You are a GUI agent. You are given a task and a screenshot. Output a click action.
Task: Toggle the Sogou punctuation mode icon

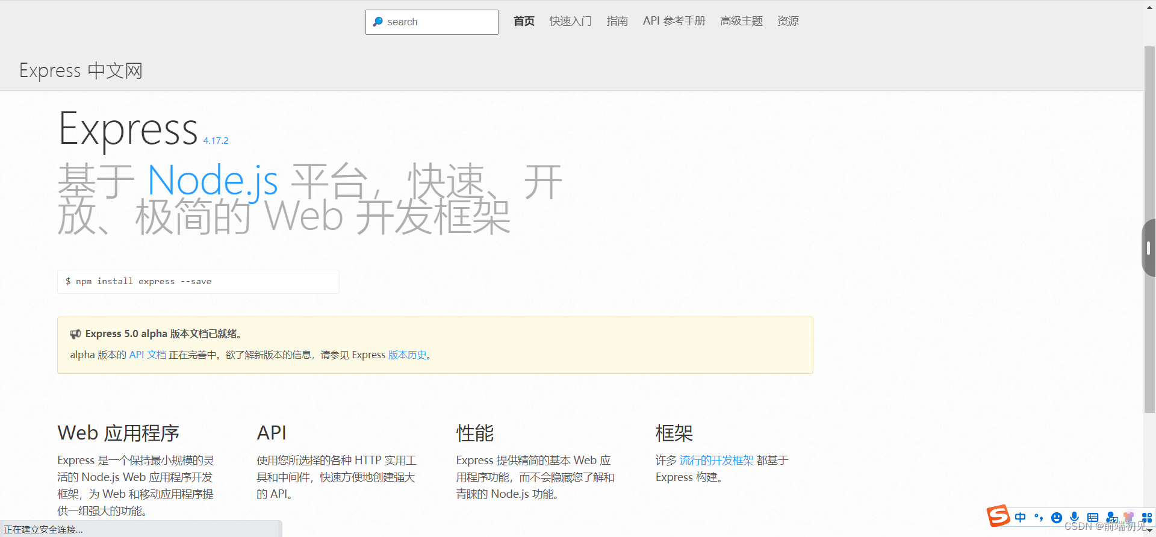click(x=1038, y=517)
